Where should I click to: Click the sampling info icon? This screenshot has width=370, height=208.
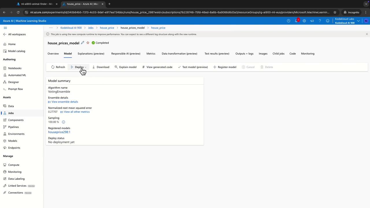[64, 122]
